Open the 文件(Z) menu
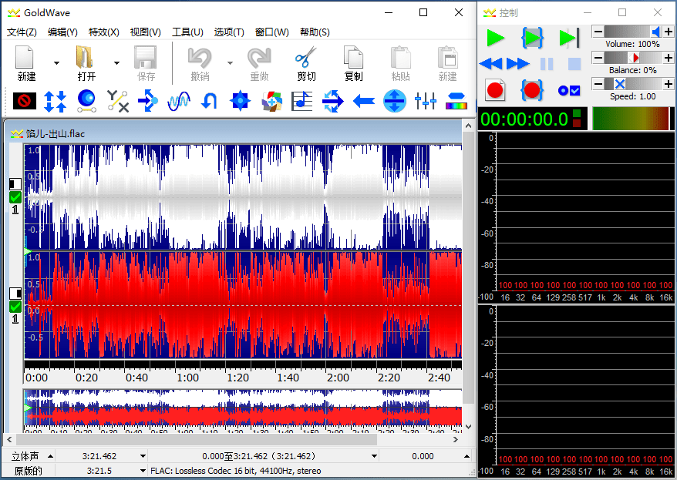 click(22, 32)
